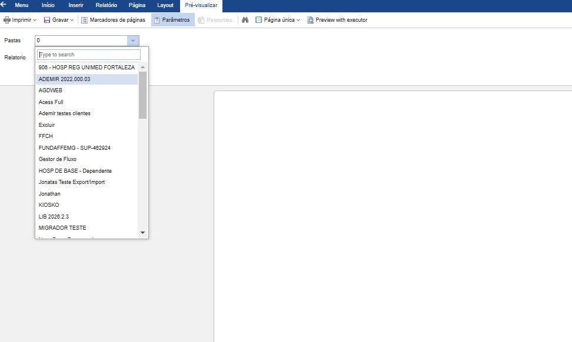Click the list's scroll down arrow
This screenshot has width=572, height=342.
pos(142,232)
